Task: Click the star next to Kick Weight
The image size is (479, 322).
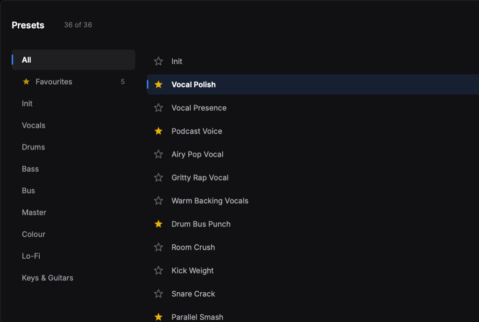Action: (158, 270)
